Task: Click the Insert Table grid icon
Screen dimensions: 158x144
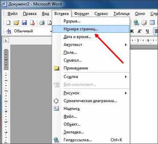Action: tap(152, 22)
